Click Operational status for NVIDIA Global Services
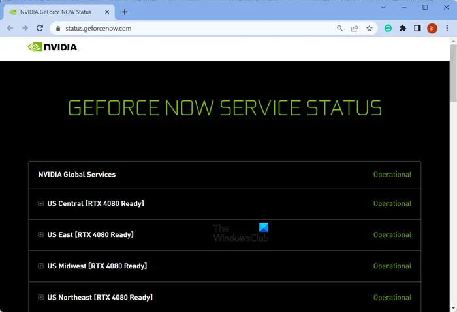The width and height of the screenshot is (457, 312). [392, 175]
